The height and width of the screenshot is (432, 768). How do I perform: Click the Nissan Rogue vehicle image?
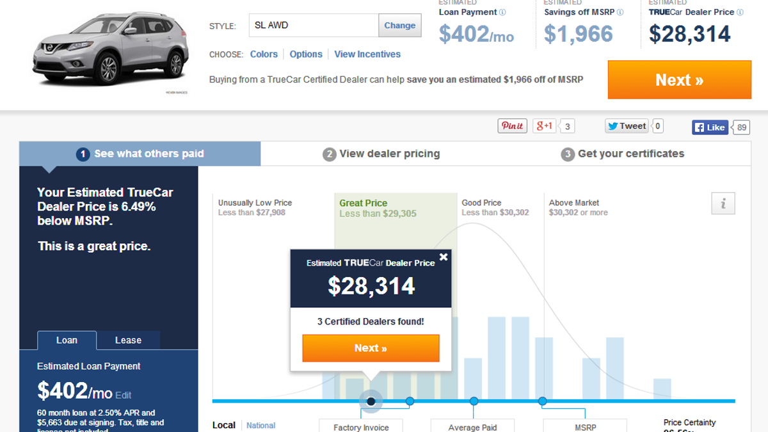[x=110, y=50]
